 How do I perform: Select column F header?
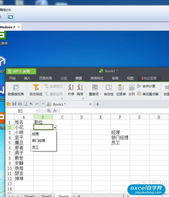[120, 117]
